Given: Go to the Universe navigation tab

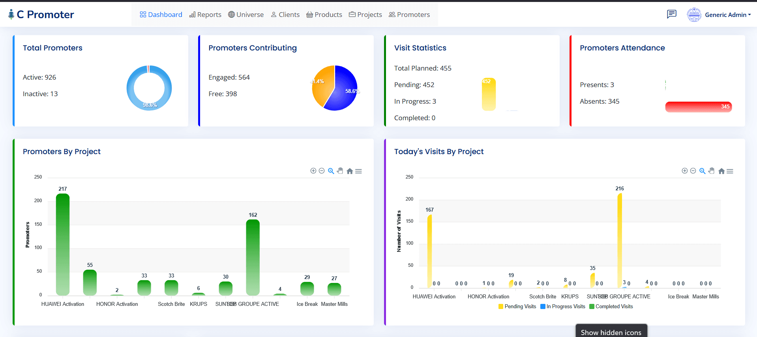Looking at the screenshot, I should pyautogui.click(x=246, y=15).
